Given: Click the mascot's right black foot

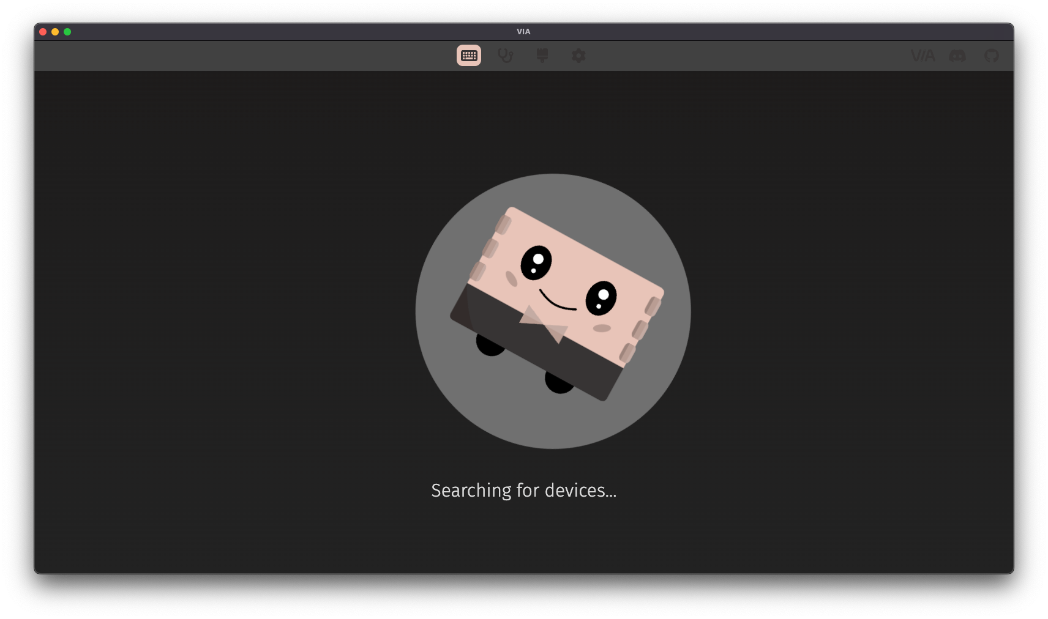Looking at the screenshot, I should (x=558, y=384).
